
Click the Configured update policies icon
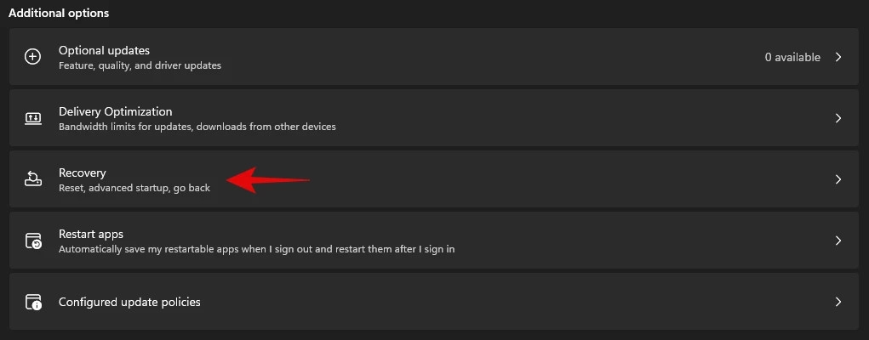(33, 302)
